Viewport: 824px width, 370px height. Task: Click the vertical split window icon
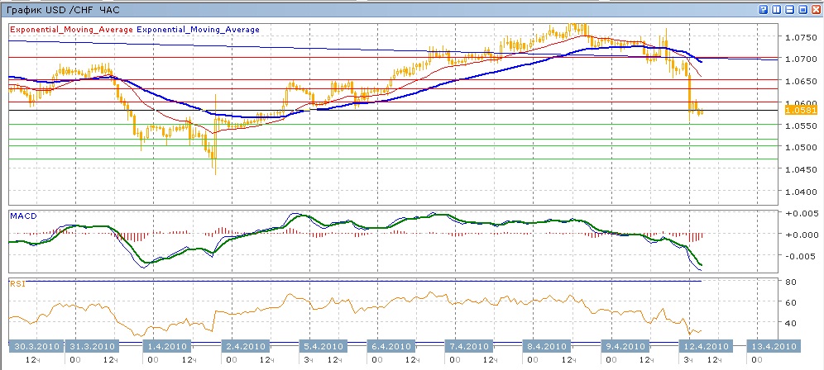click(776, 9)
